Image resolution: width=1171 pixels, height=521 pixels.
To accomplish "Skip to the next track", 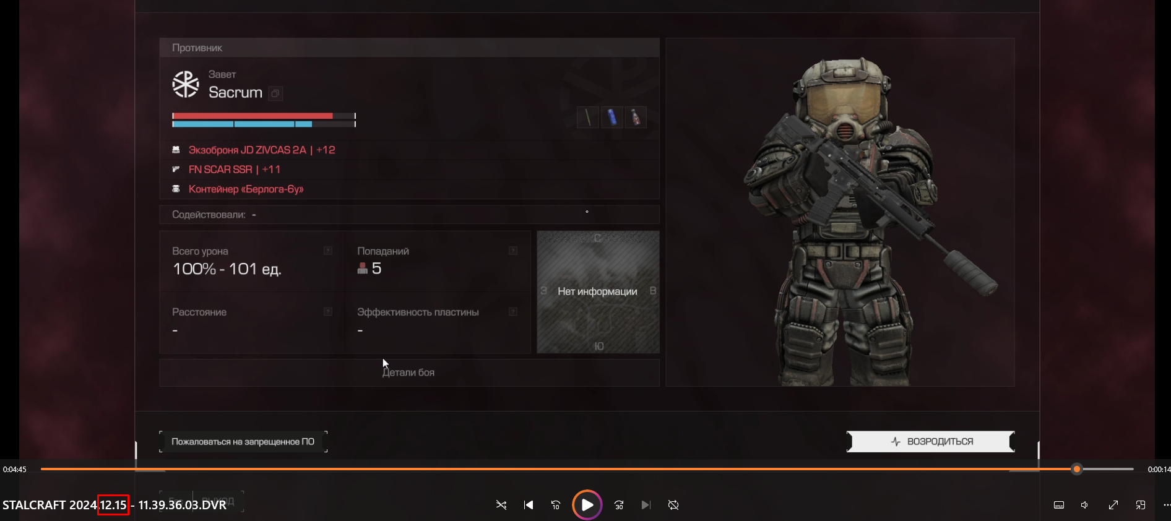I will tap(646, 505).
